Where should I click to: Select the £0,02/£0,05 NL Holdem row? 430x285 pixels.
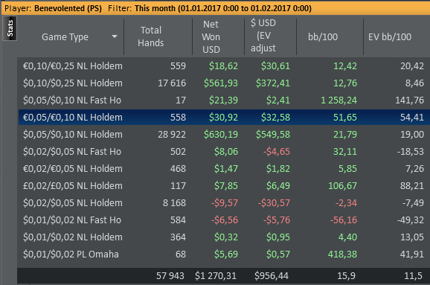tap(223, 186)
